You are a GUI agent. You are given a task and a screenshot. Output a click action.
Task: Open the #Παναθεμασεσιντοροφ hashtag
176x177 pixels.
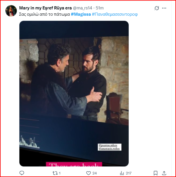point(115,14)
